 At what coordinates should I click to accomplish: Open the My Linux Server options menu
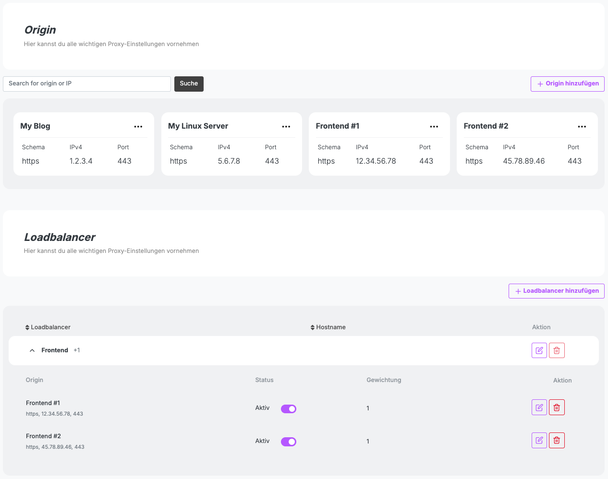[286, 127]
